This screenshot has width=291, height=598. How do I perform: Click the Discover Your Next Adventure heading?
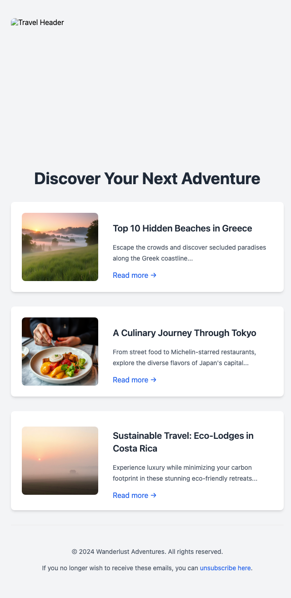click(x=147, y=179)
